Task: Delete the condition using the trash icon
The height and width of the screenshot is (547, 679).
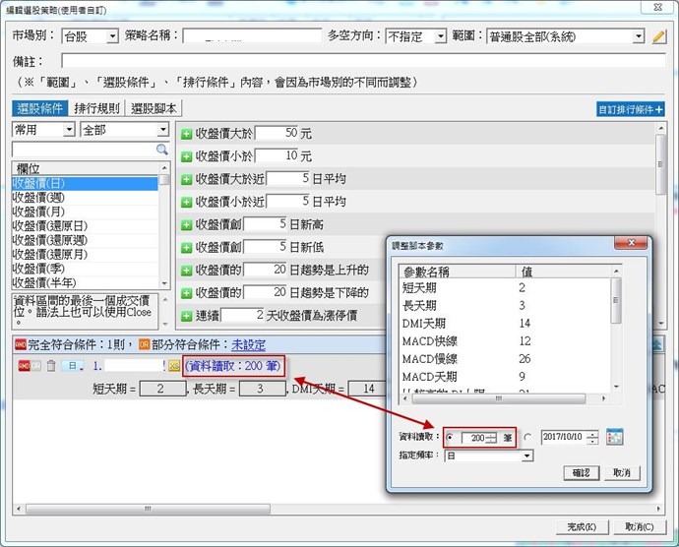Action: [x=51, y=365]
